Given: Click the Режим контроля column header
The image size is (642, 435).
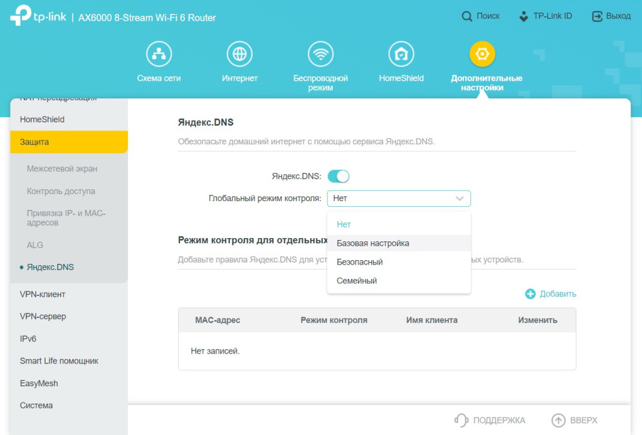Looking at the screenshot, I should (334, 320).
